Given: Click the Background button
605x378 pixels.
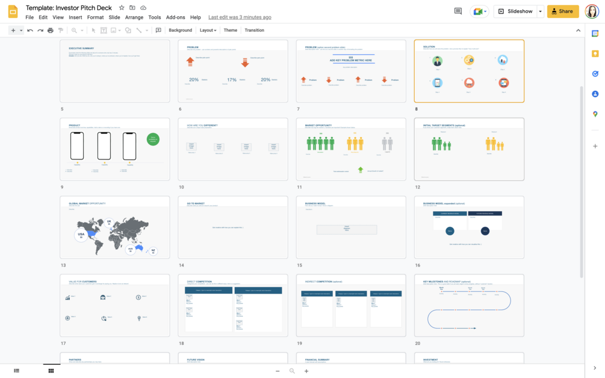Looking at the screenshot, I should [x=180, y=30].
